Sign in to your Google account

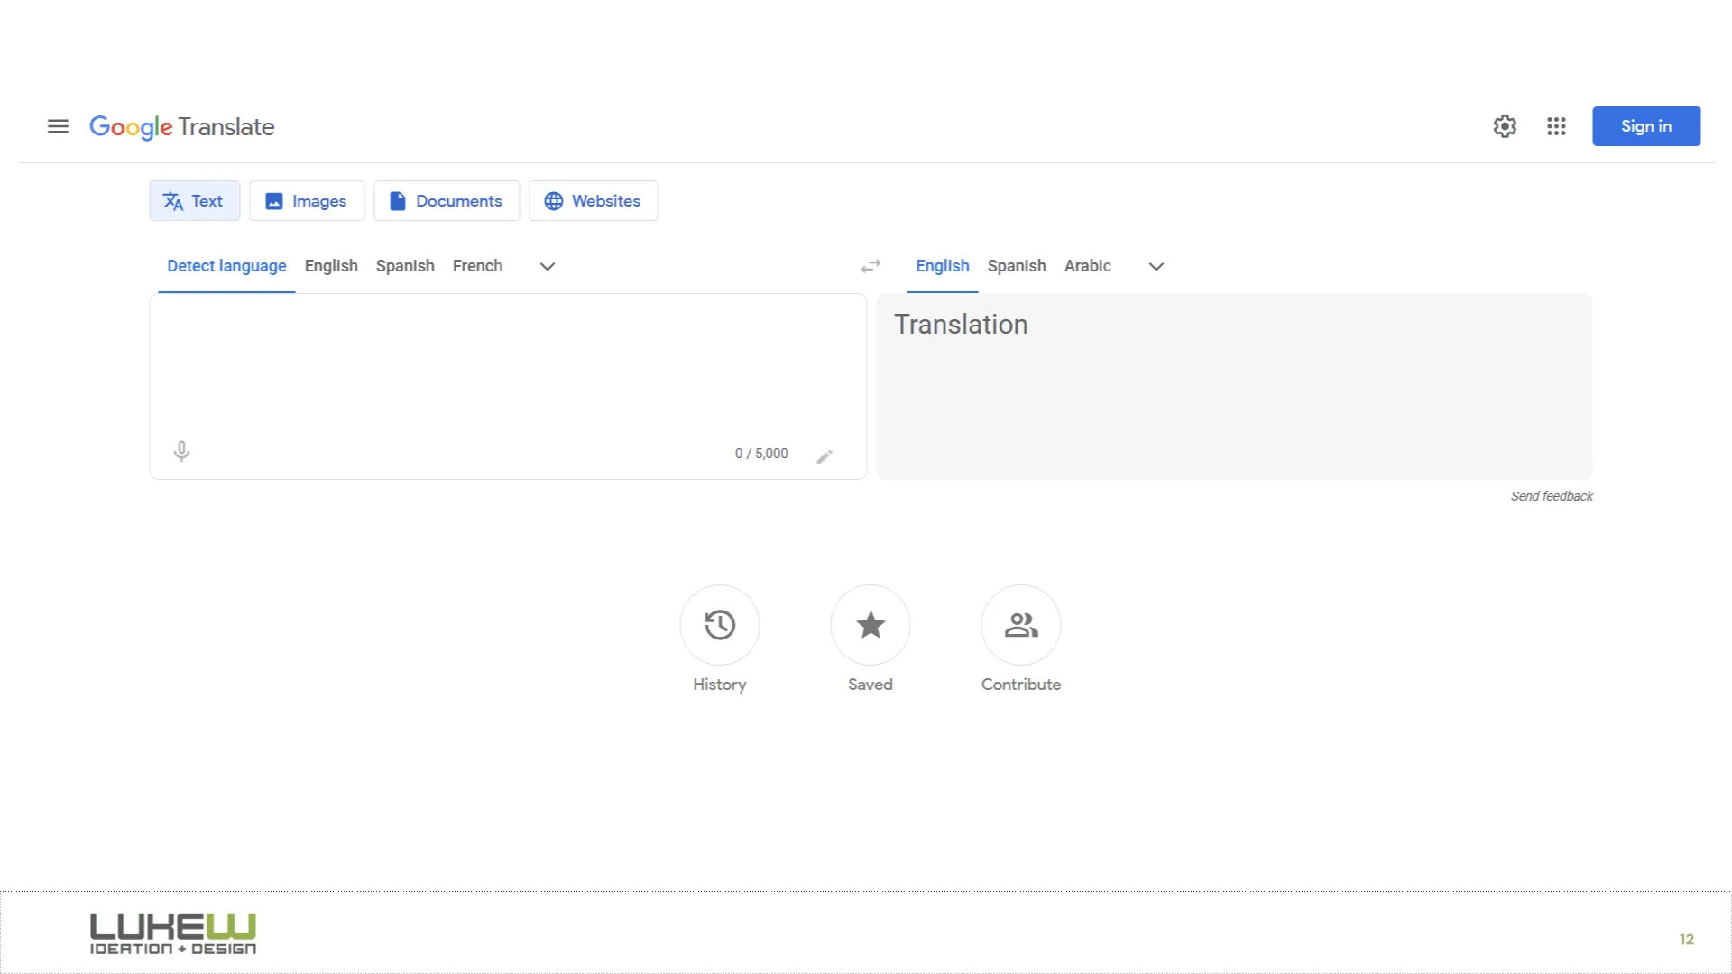click(1645, 125)
